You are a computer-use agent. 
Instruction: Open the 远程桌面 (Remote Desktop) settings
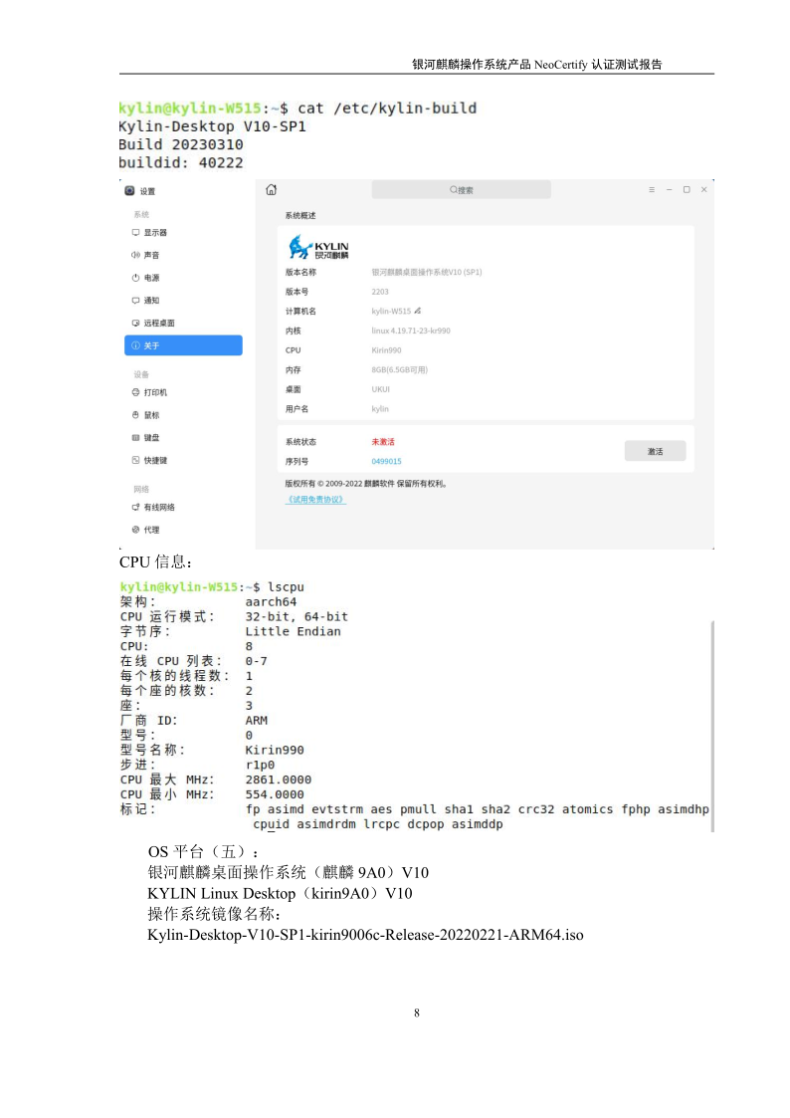click(159, 324)
